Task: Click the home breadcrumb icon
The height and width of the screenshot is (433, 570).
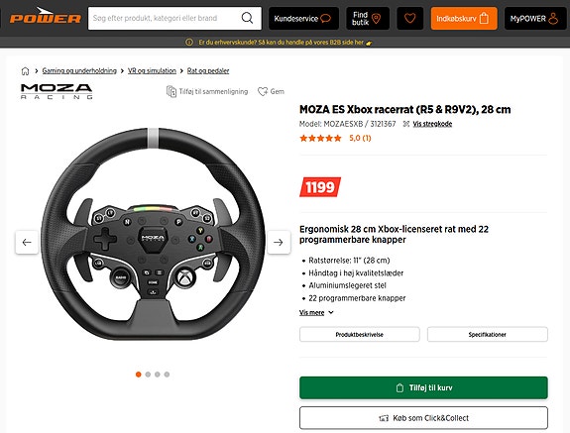Action: tap(25, 70)
